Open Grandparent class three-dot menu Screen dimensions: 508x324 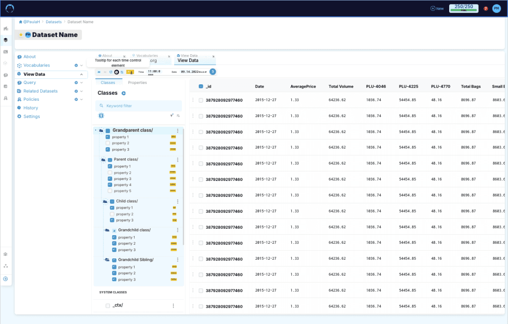[x=177, y=130]
